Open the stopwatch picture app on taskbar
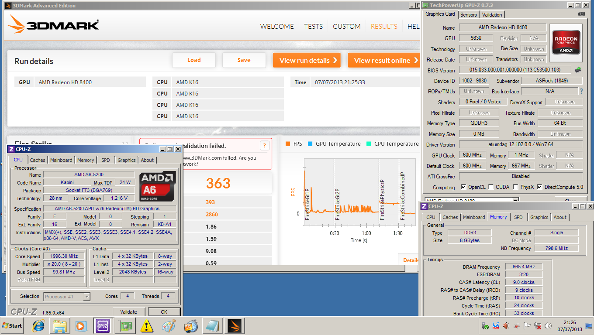594x335 pixels. click(191, 326)
